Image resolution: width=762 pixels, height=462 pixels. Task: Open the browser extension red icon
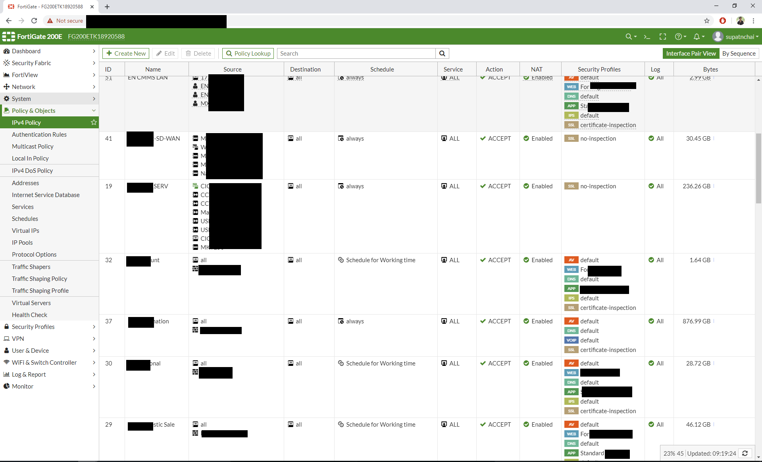723,21
